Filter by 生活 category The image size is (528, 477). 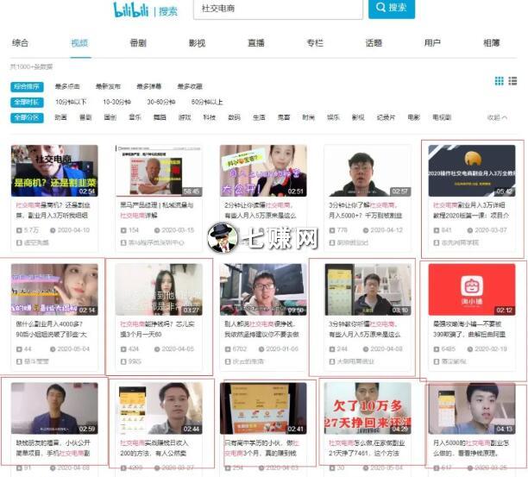pos(259,117)
